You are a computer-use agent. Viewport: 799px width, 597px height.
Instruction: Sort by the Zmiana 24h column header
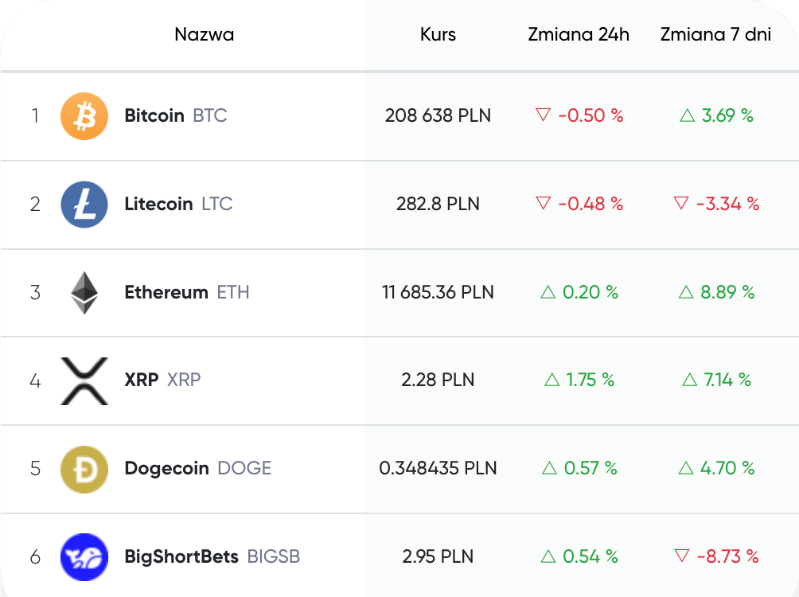coord(579,34)
